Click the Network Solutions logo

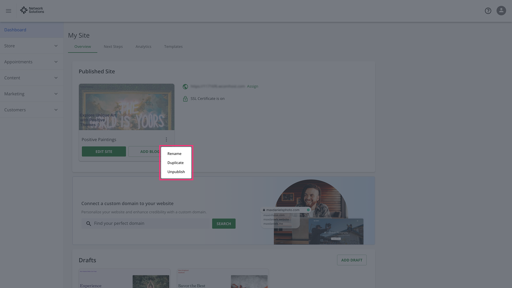click(x=32, y=10)
